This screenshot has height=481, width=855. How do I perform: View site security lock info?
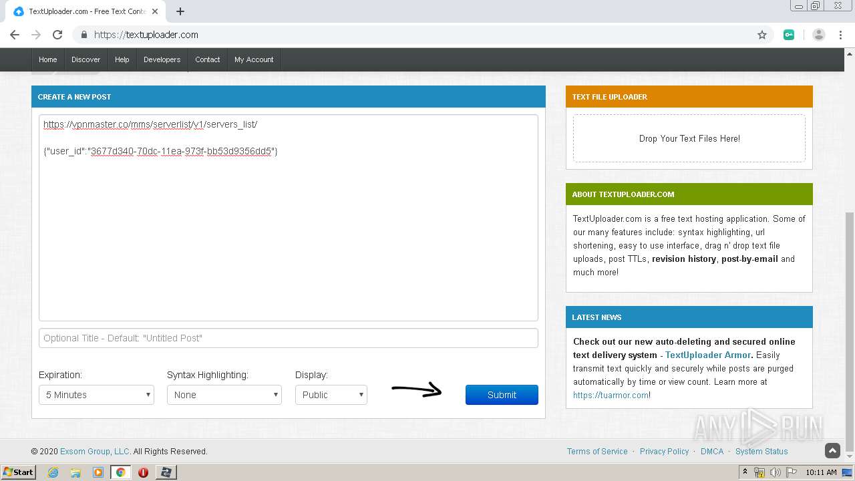[84, 35]
